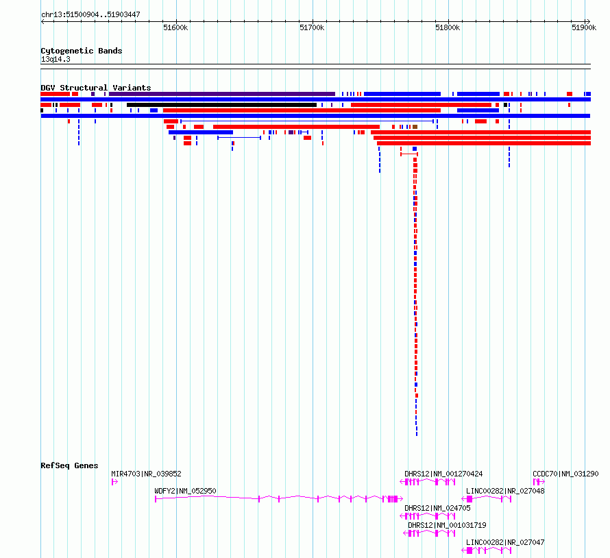Click the 51900k ruler label
This screenshot has width=610, height=558.
pos(583,27)
